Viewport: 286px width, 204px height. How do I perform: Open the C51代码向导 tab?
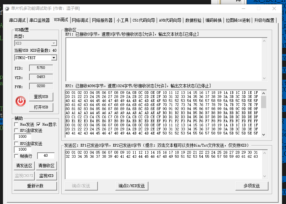[144, 20]
